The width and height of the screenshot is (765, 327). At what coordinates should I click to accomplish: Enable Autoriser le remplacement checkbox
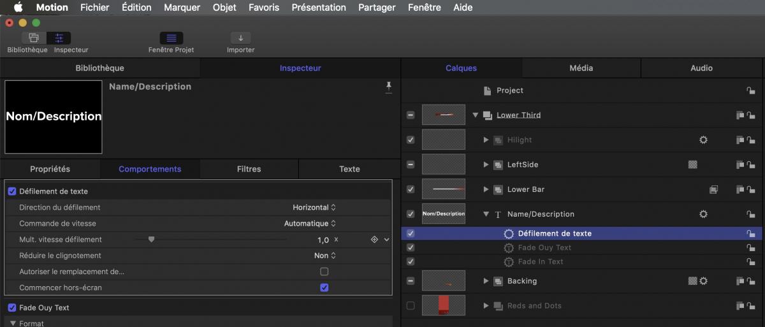pyautogui.click(x=324, y=272)
